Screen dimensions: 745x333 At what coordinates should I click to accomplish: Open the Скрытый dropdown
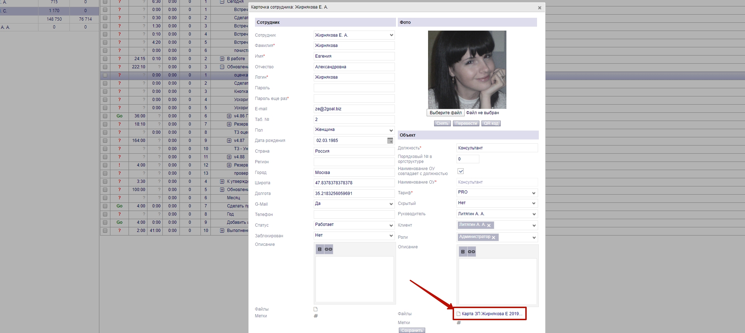[x=497, y=203]
